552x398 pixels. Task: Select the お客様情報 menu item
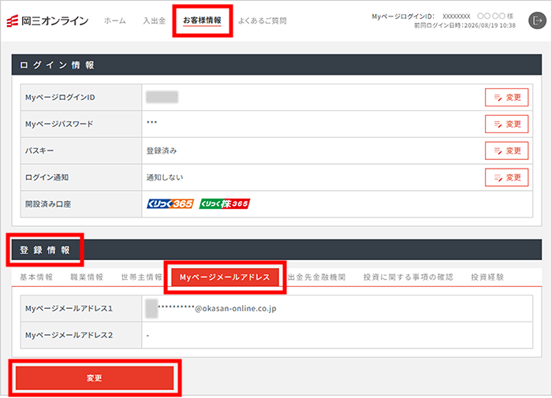pyautogui.click(x=202, y=20)
